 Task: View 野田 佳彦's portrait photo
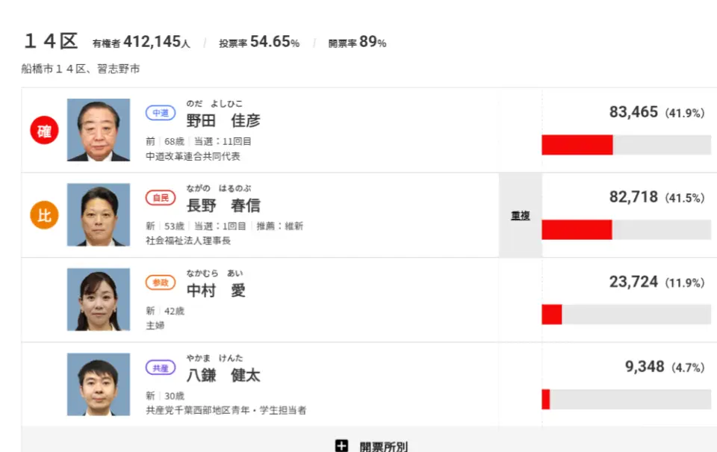99,130
